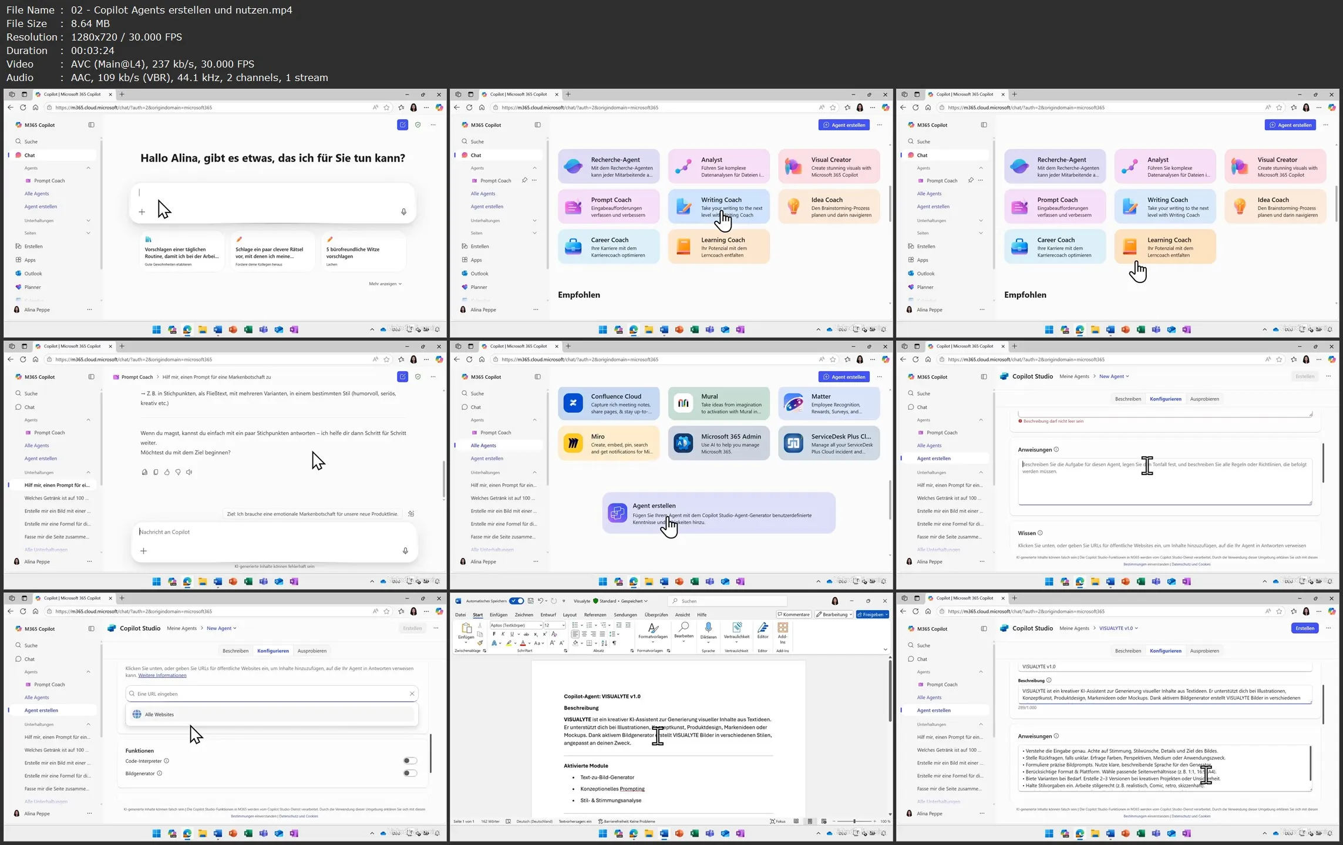1343x845 pixels.
Task: Clear all formatting in Word's font group
Action: 554,634
